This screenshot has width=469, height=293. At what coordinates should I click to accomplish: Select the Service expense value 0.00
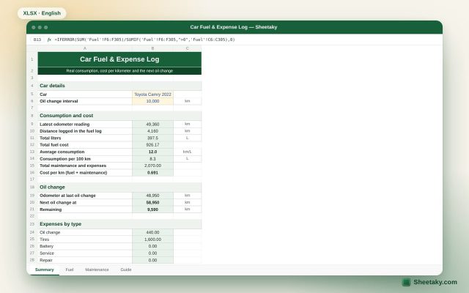[x=152, y=253]
